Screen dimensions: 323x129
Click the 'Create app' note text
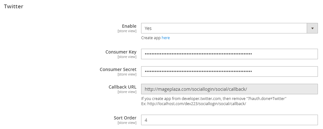pos(151,38)
